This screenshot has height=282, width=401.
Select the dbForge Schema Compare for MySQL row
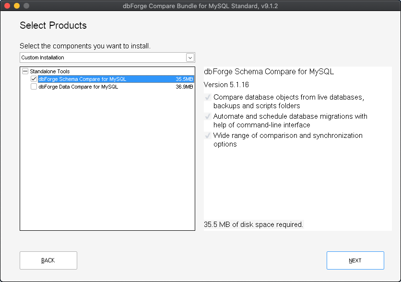(x=116, y=79)
